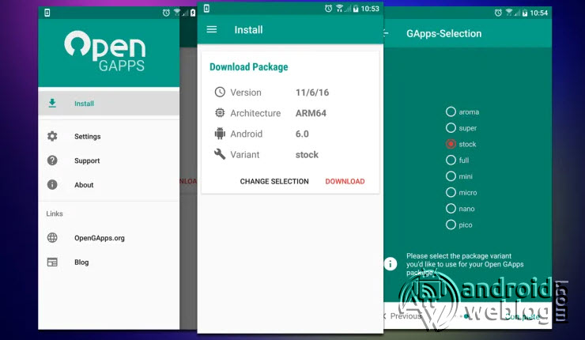Click the About info icon
This screenshot has height=340, width=585.
click(x=52, y=185)
